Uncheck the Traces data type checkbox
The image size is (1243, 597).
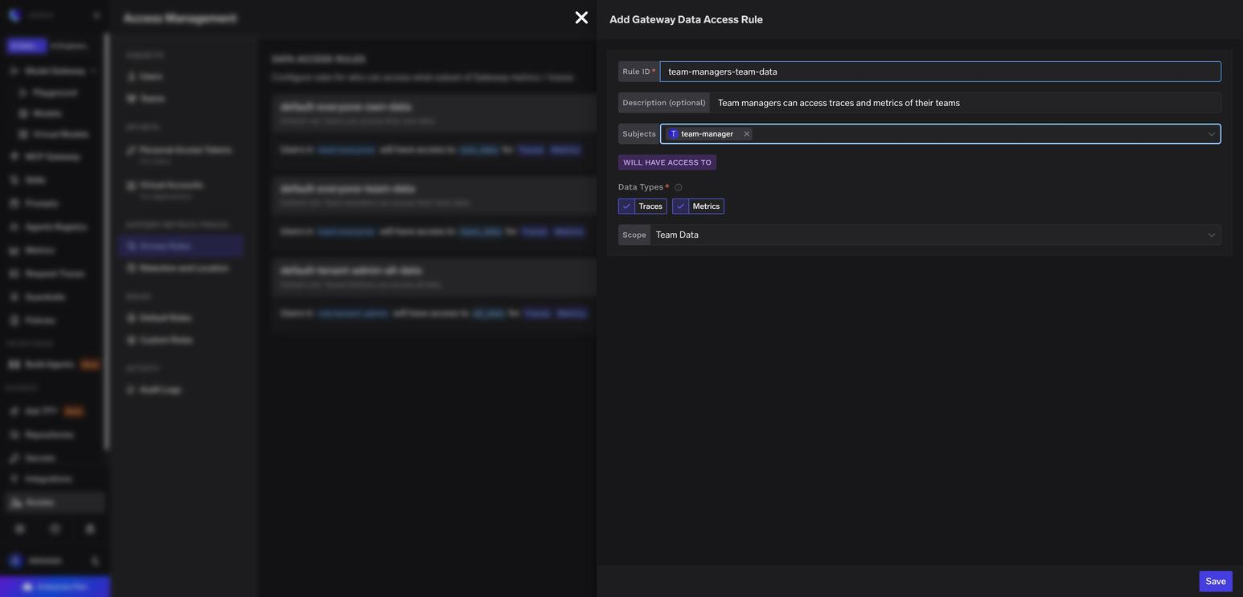click(x=626, y=206)
